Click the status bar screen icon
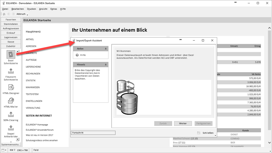Viewport: 272px width, 153px height. [3, 150]
